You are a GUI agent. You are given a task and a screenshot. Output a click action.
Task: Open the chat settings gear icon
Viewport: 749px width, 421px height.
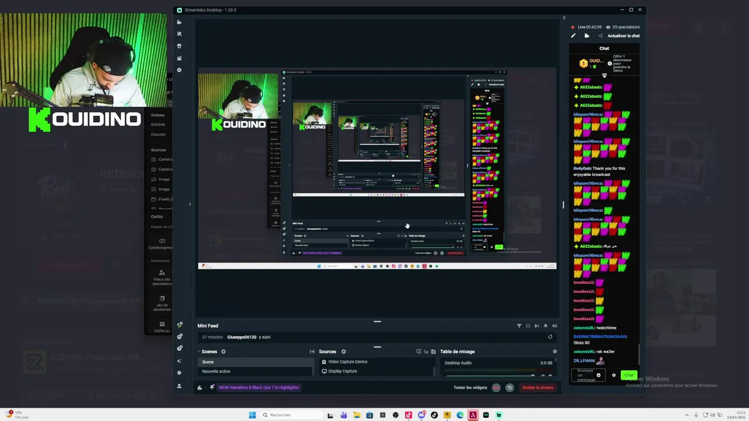coord(614,375)
